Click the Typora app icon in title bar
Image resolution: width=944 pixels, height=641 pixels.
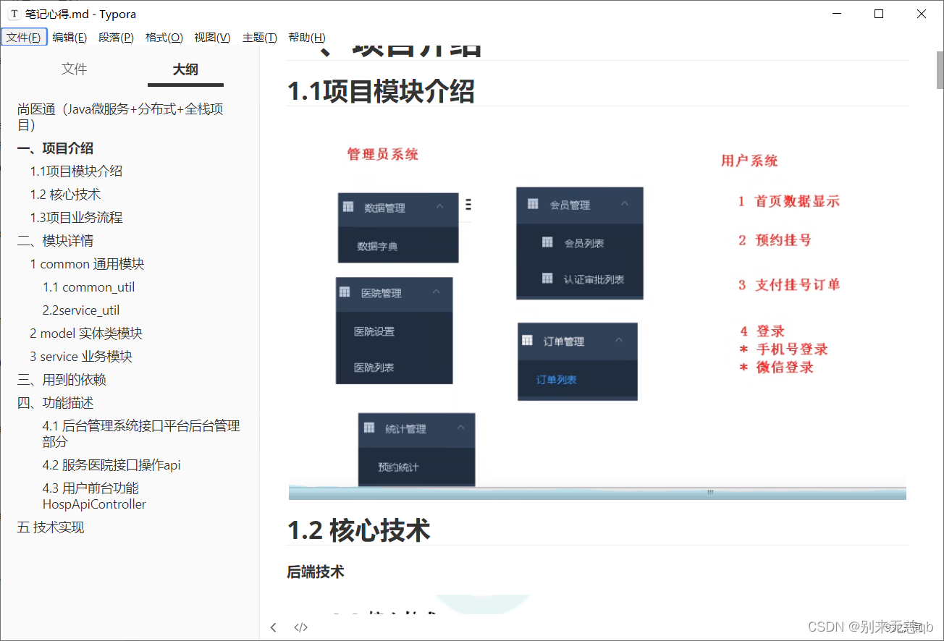tap(14, 14)
